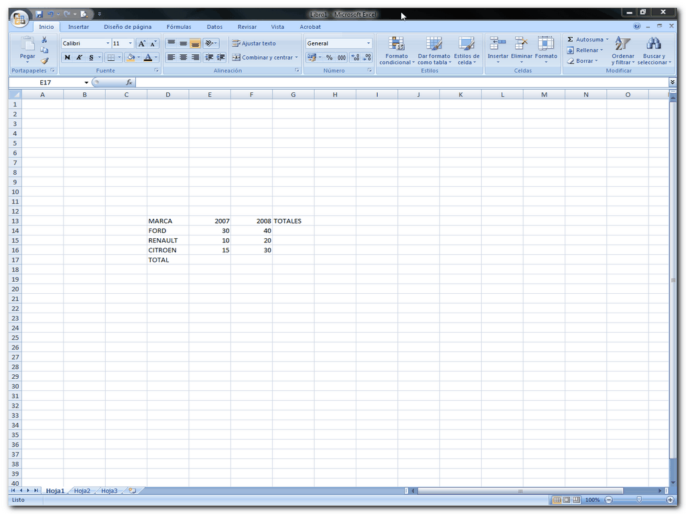Click the Ordenar y filtrar button

pyautogui.click(x=623, y=51)
